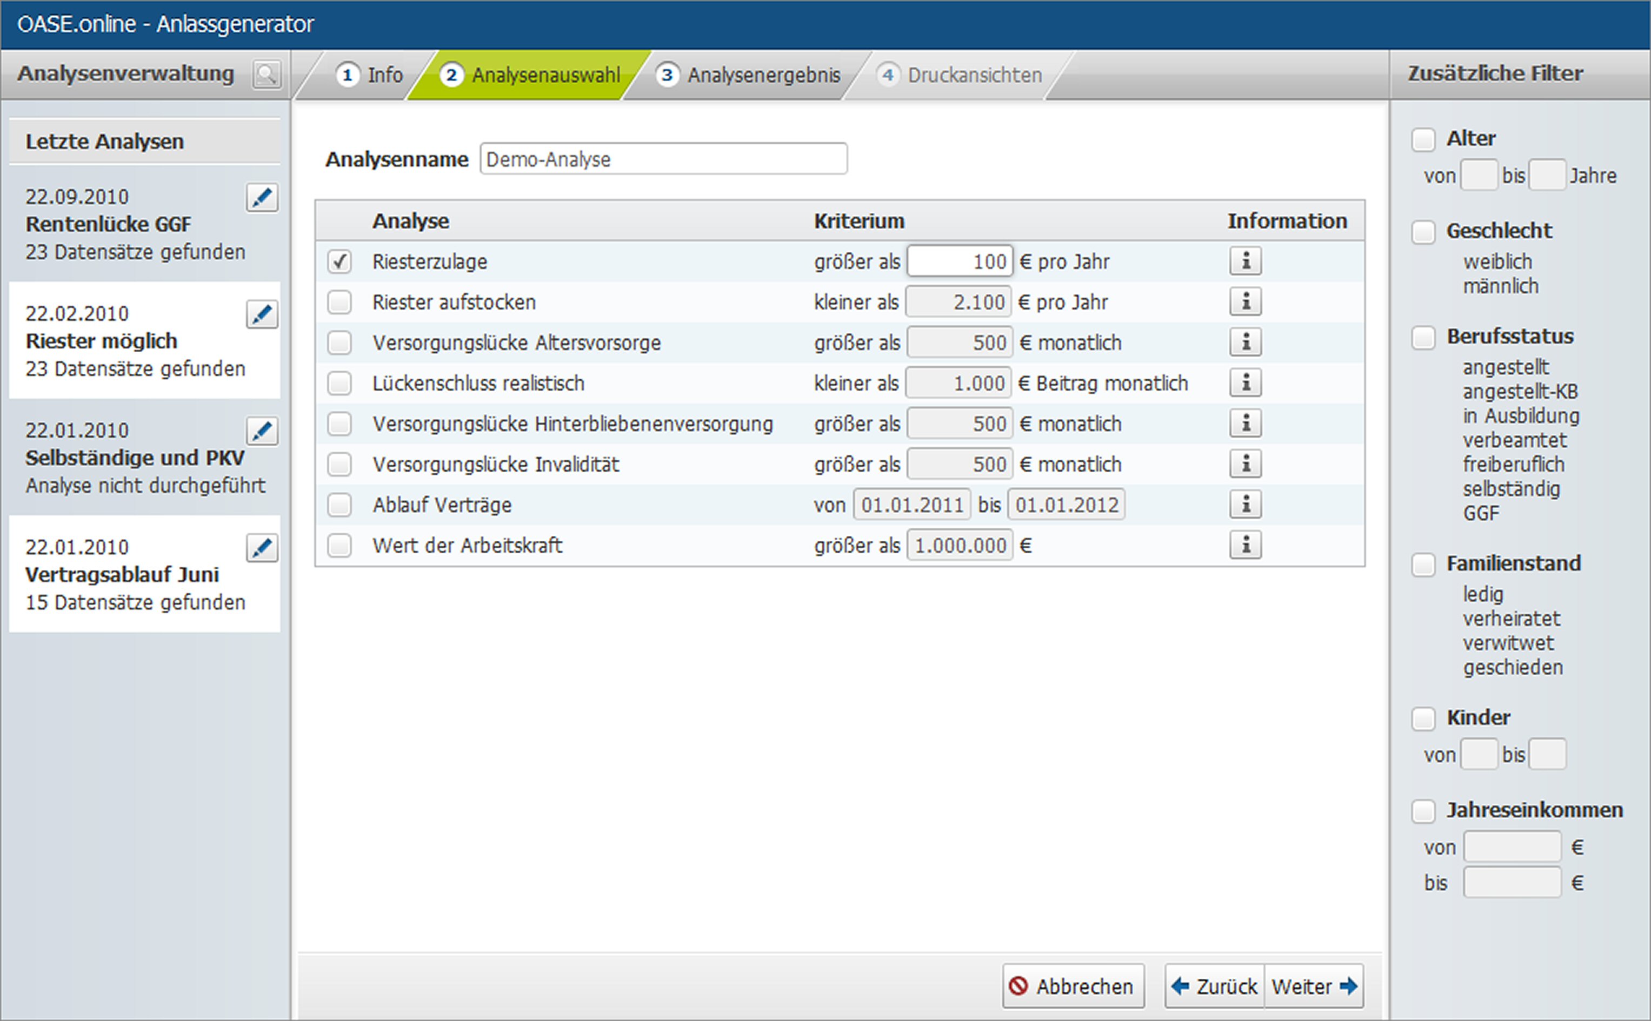Screen dimensions: 1651x1021
Task: Select weiblich under Geschlecht
Action: pyautogui.click(x=1497, y=262)
